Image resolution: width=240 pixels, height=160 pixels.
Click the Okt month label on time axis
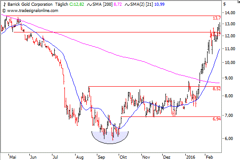pos(123,157)
